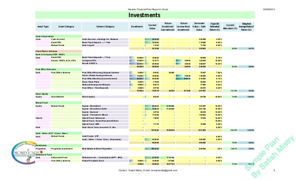Select the Current Allocation (%) header

tap(230, 26)
